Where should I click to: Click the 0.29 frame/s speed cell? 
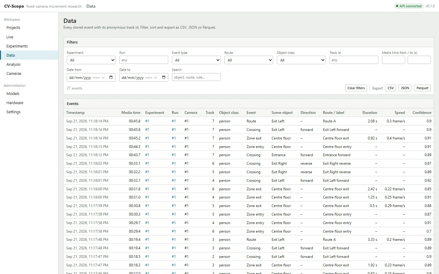point(395,206)
